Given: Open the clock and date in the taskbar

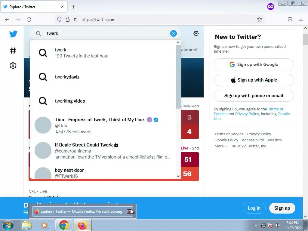Looking at the screenshot, I should click(x=293, y=225).
